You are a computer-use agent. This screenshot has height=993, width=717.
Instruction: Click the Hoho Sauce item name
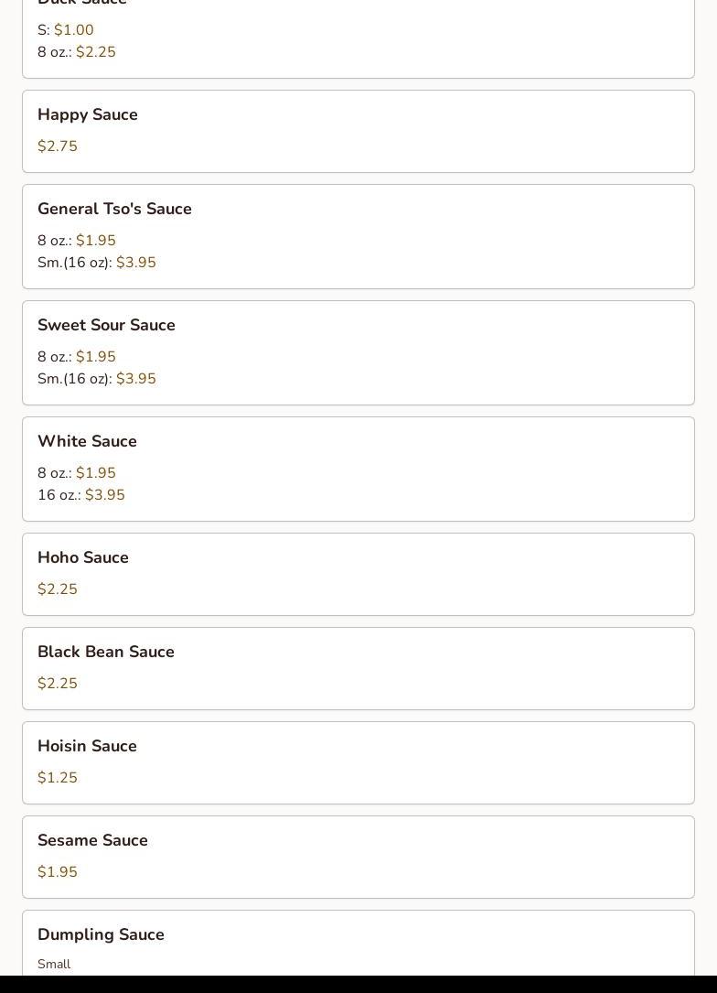83,557
